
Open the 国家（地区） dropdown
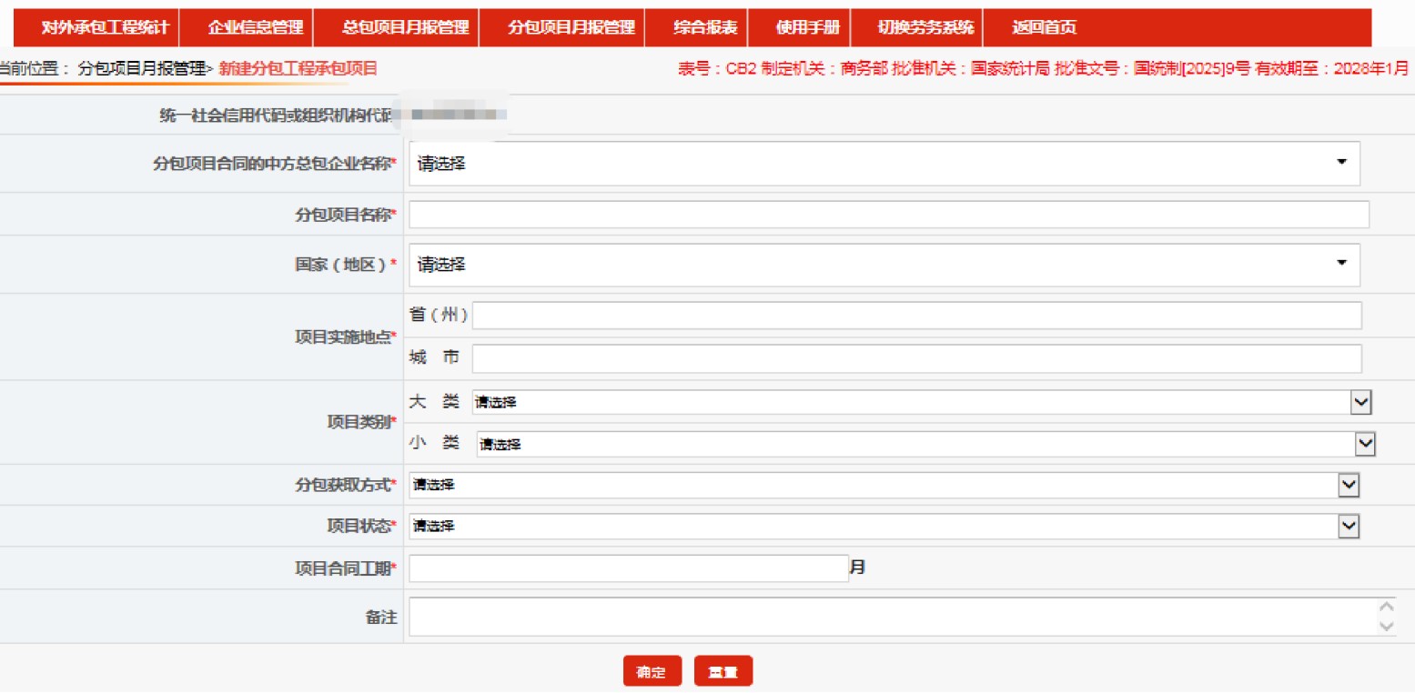coord(884,265)
